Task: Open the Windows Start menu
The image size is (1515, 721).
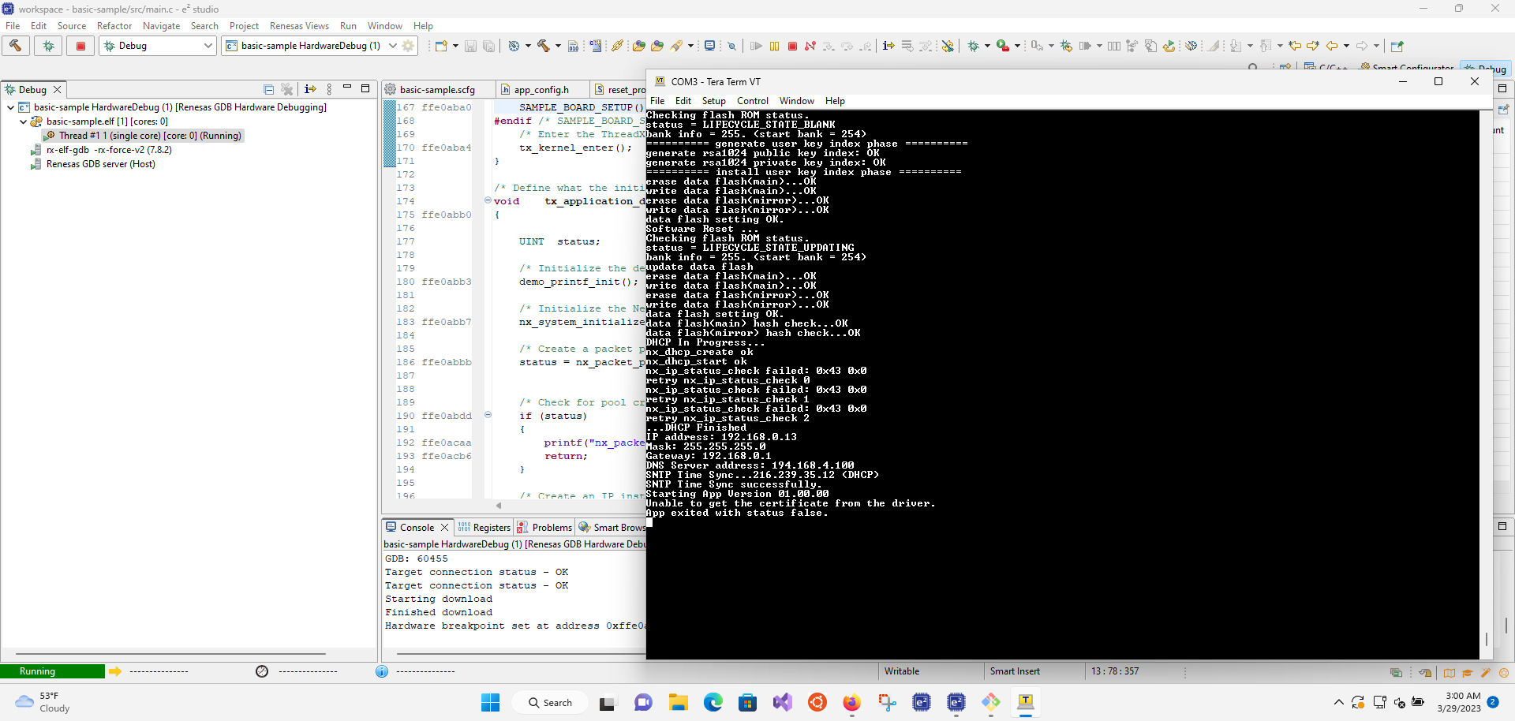Action: click(x=490, y=702)
